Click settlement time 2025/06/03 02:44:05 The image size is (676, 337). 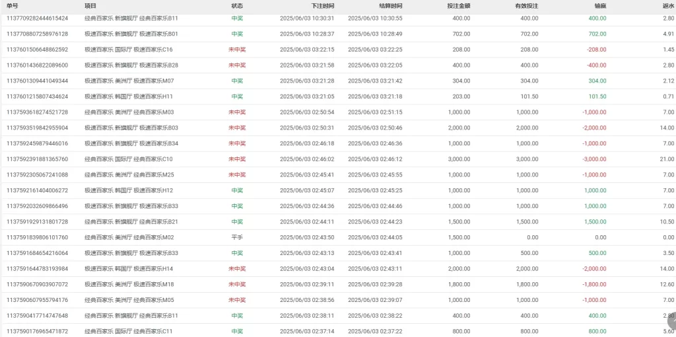tap(375, 237)
